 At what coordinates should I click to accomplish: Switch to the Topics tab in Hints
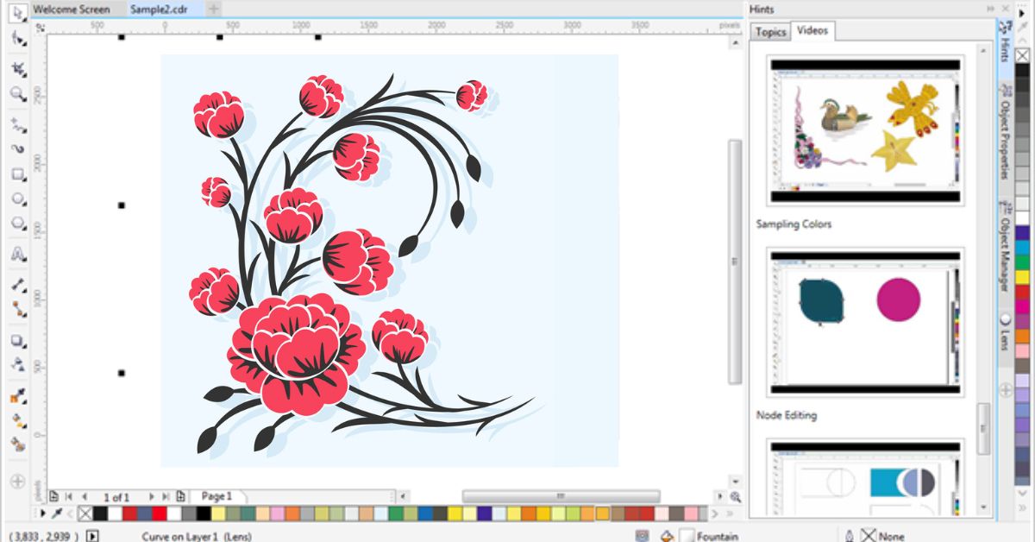click(770, 32)
